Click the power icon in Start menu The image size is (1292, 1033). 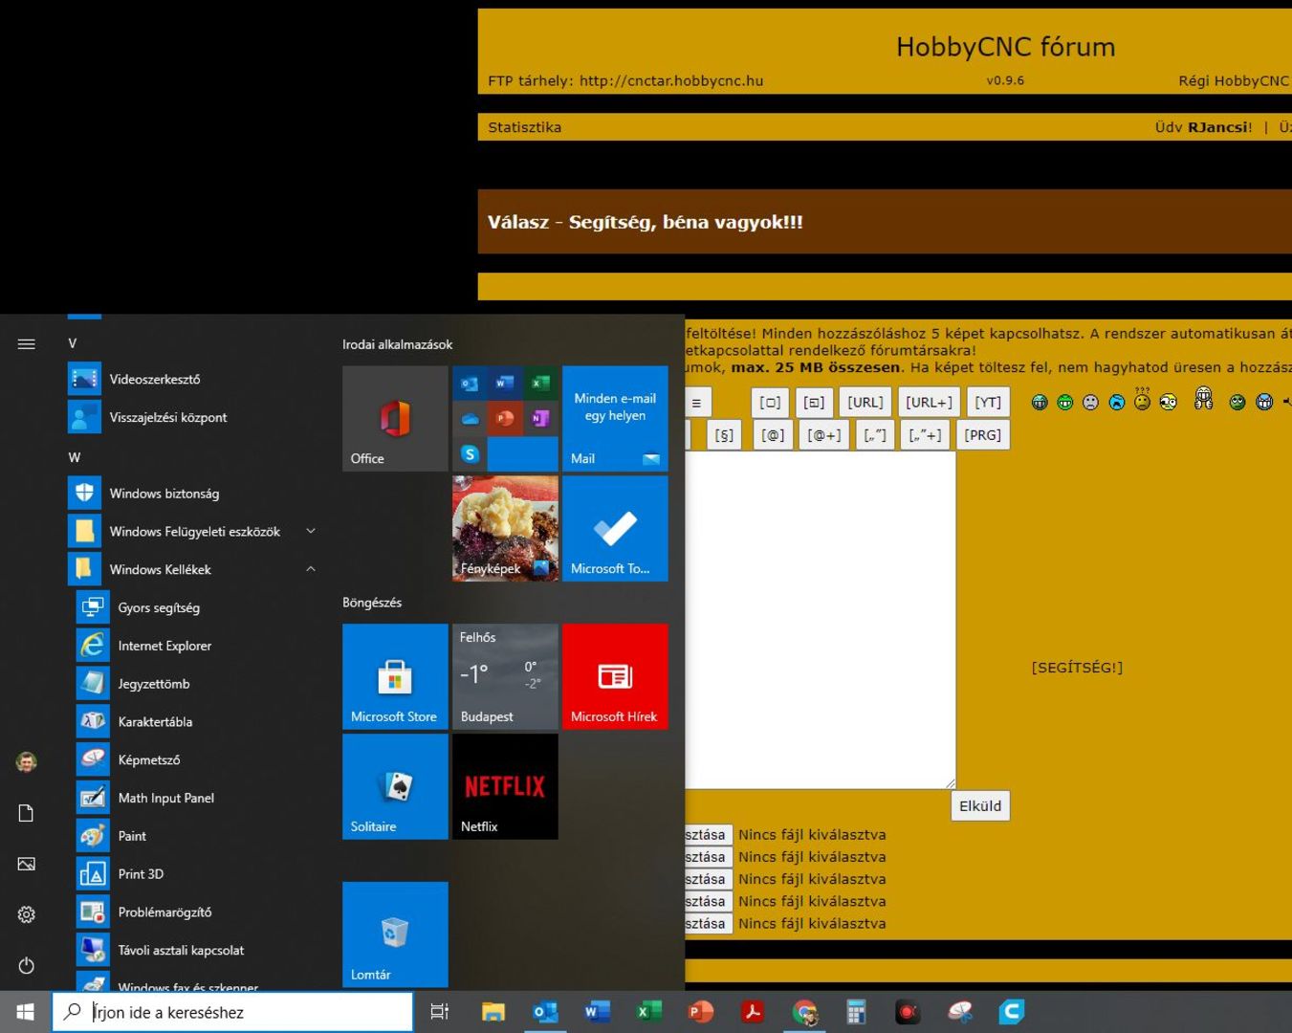click(27, 965)
